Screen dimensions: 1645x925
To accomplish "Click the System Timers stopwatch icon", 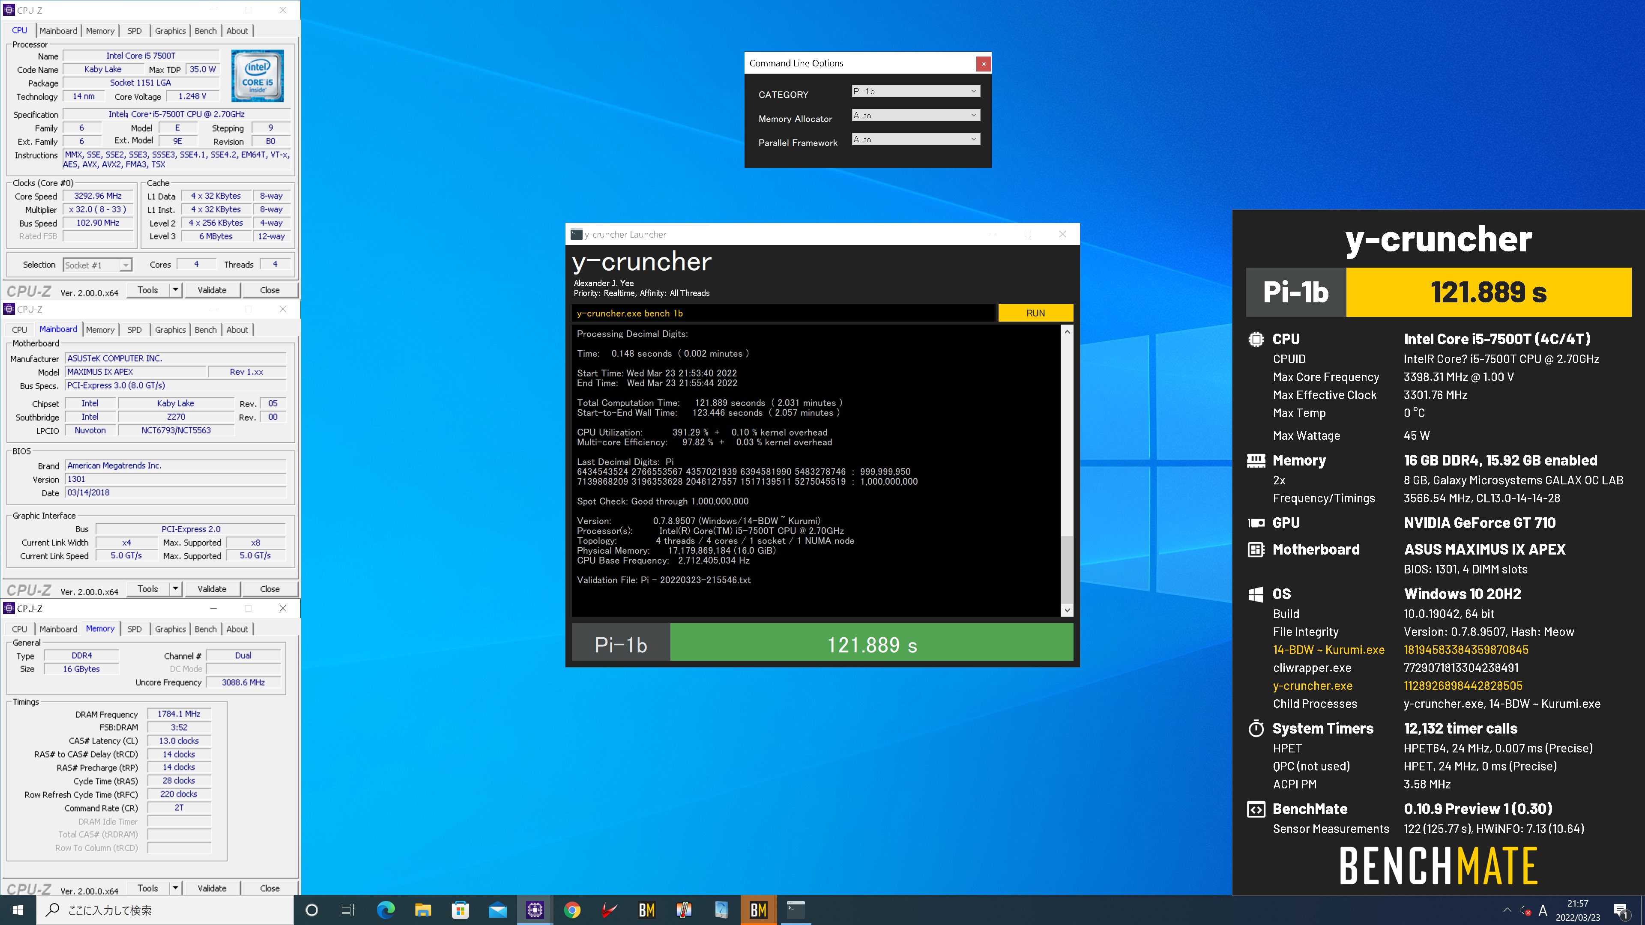I will pos(1256,728).
